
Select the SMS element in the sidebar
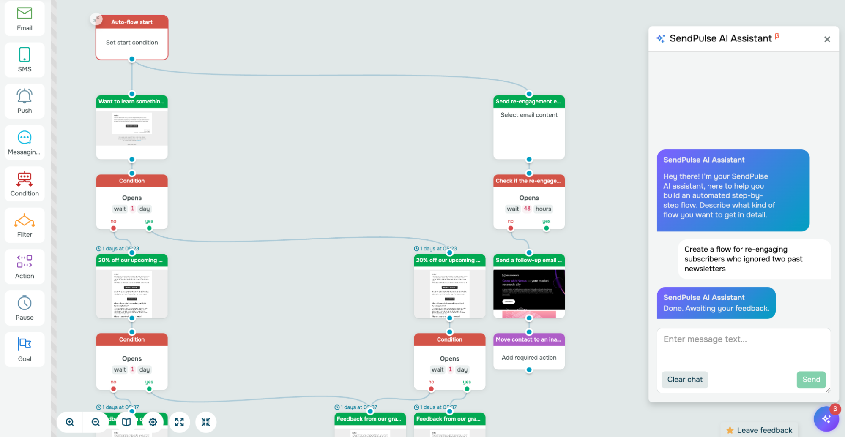click(x=24, y=60)
